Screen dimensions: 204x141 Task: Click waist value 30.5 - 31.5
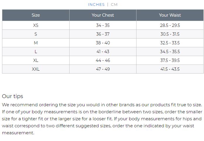170,34
